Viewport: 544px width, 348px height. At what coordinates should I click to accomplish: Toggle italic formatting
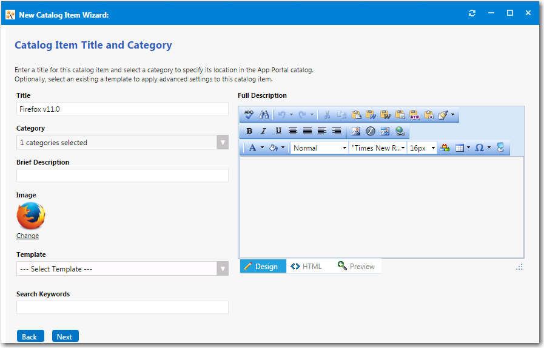point(263,131)
